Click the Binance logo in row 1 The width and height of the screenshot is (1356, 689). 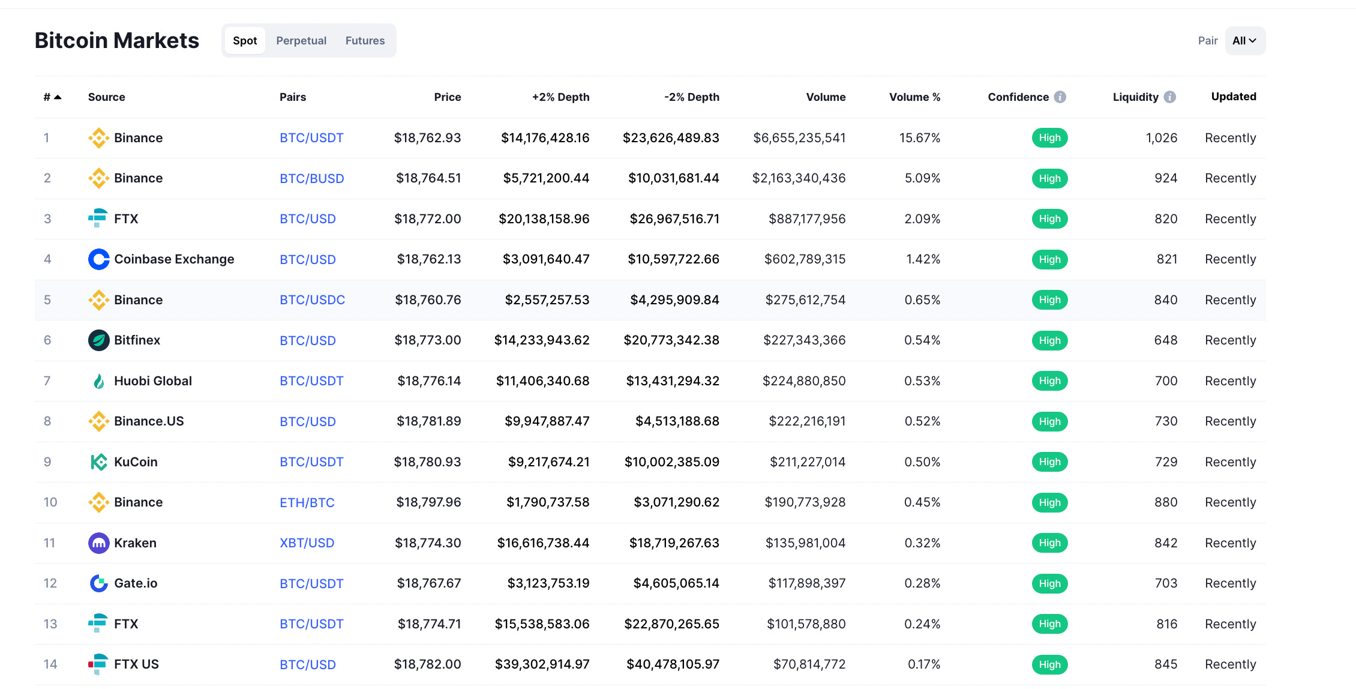point(98,138)
